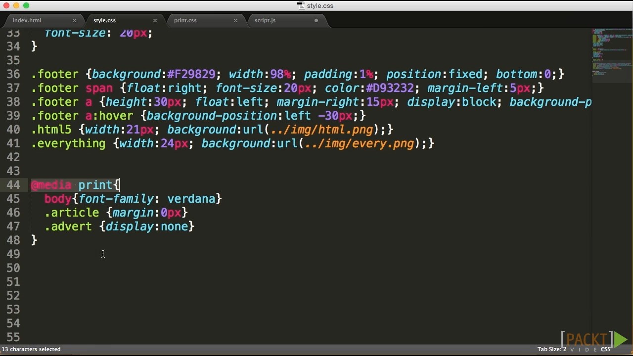Place cursor on '@media' text
Viewport: 633px width, 356px height.
[x=51, y=185]
